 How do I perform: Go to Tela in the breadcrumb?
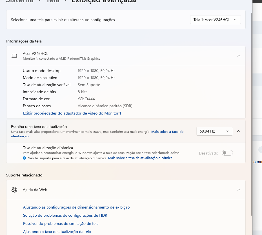tap(52, 1)
